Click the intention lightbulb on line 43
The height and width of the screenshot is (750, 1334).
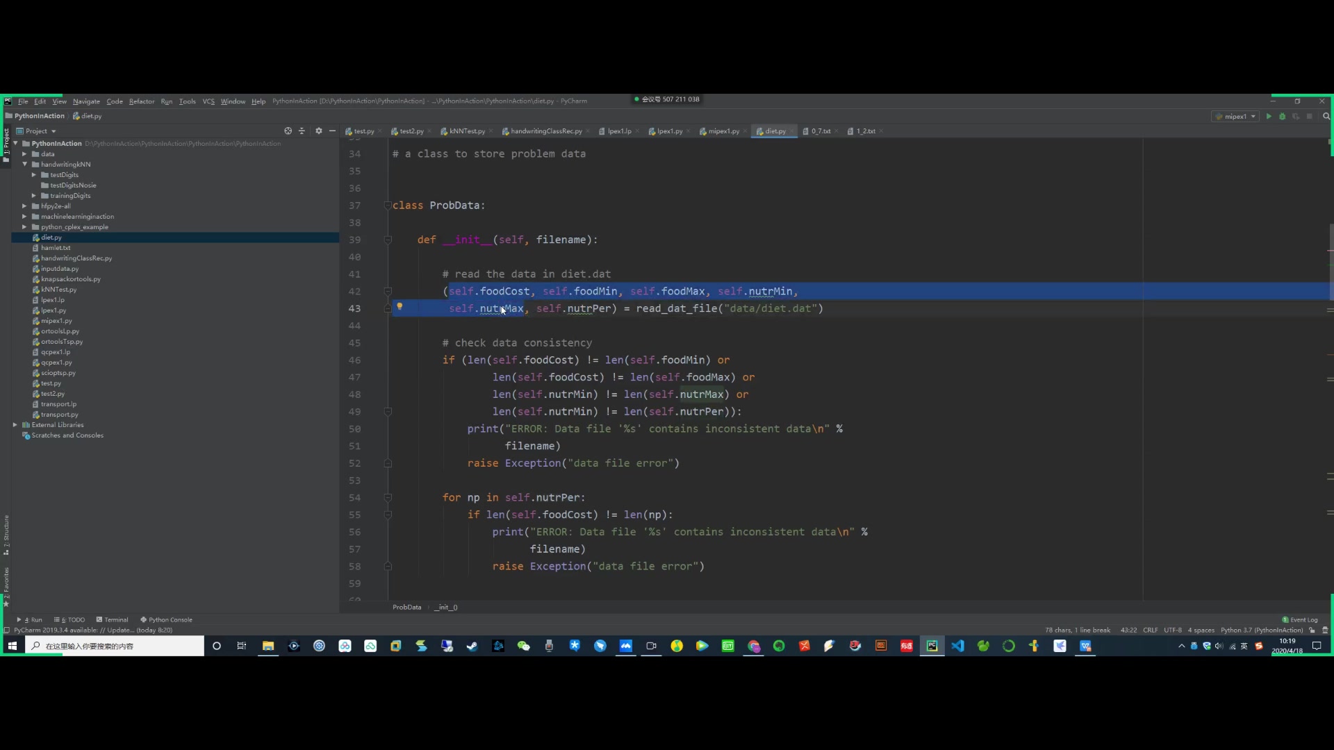(x=400, y=306)
